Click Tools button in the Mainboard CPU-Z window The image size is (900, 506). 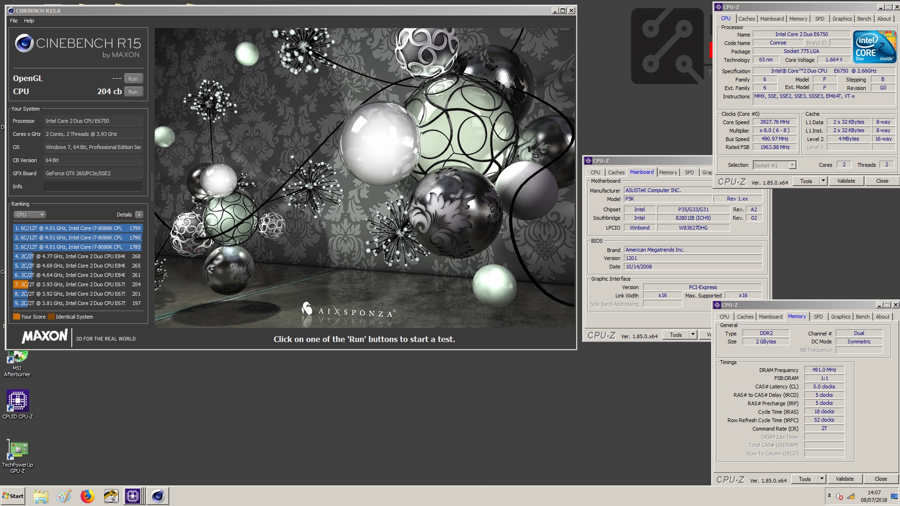[676, 335]
